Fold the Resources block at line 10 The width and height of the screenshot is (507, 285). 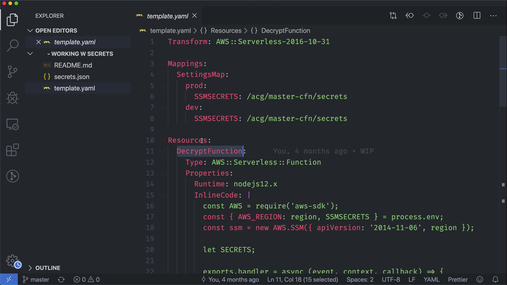click(x=162, y=140)
